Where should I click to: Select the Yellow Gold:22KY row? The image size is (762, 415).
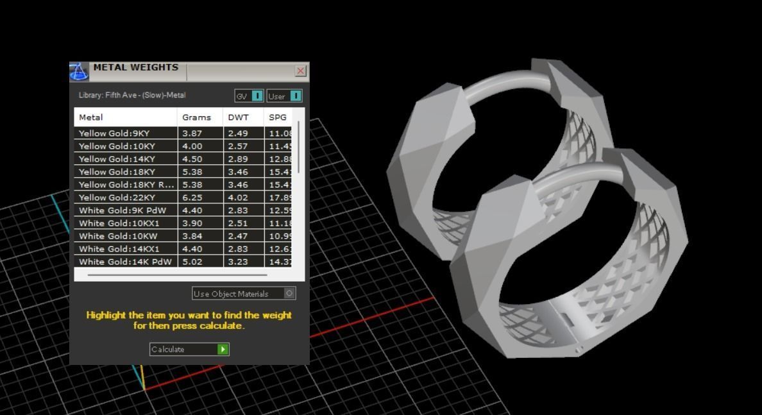tap(183, 198)
